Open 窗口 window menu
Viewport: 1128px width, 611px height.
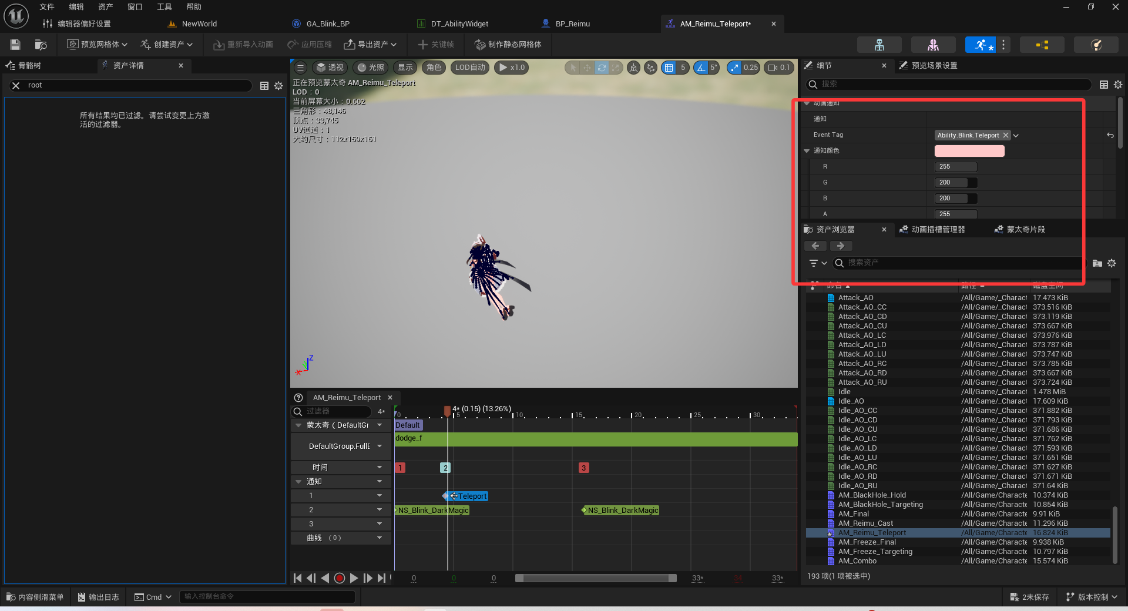[135, 7]
